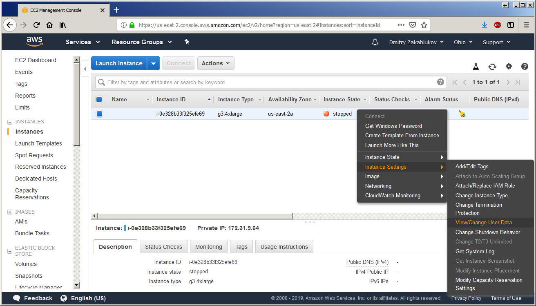Image resolution: width=536 pixels, height=306 pixels.
Task: Open EC2 Dashboard in sidebar
Action: 36,60
